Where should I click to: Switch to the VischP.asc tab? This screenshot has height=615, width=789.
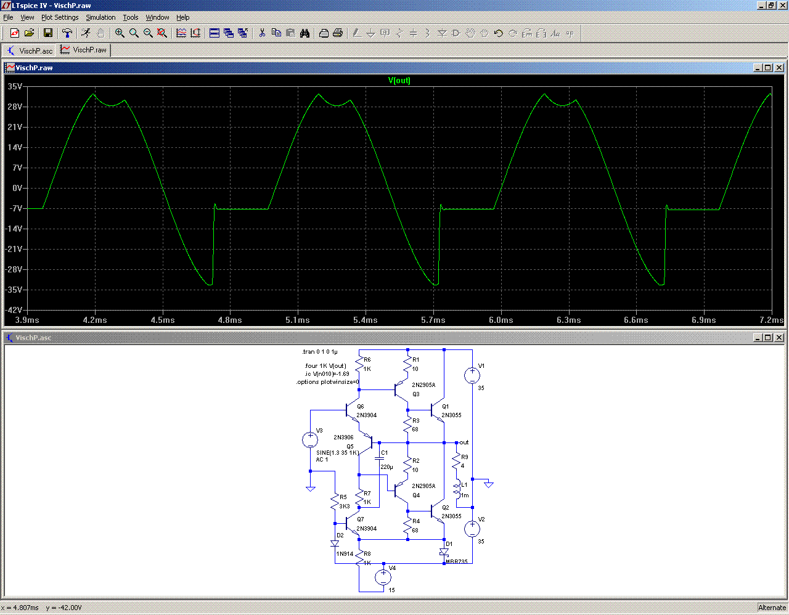(x=30, y=51)
